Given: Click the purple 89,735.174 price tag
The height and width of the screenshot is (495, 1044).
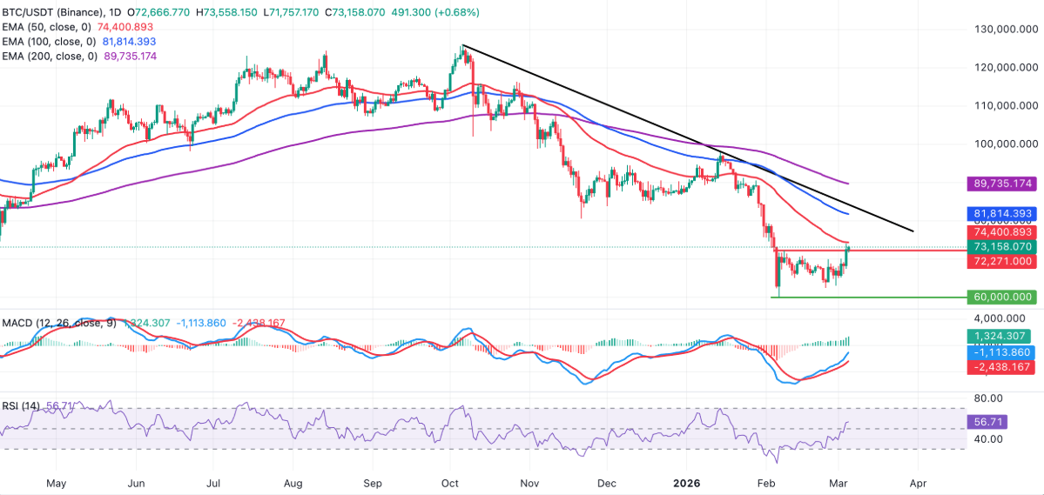Looking at the screenshot, I should [1000, 184].
